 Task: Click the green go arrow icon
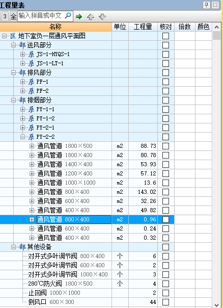79,16
